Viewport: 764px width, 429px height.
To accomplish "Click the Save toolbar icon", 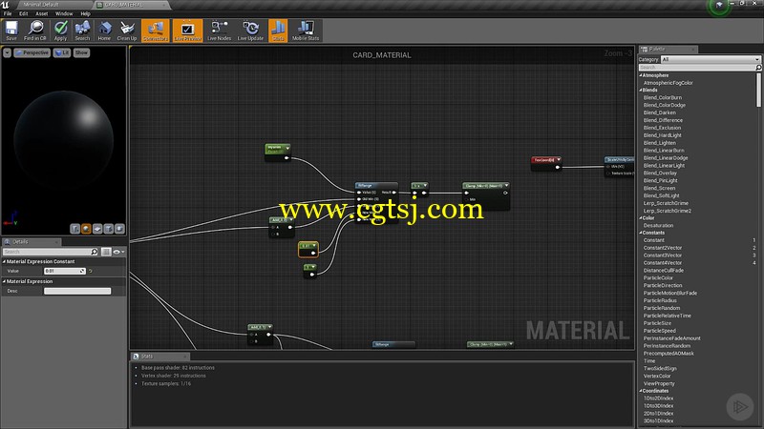I will tap(11, 31).
